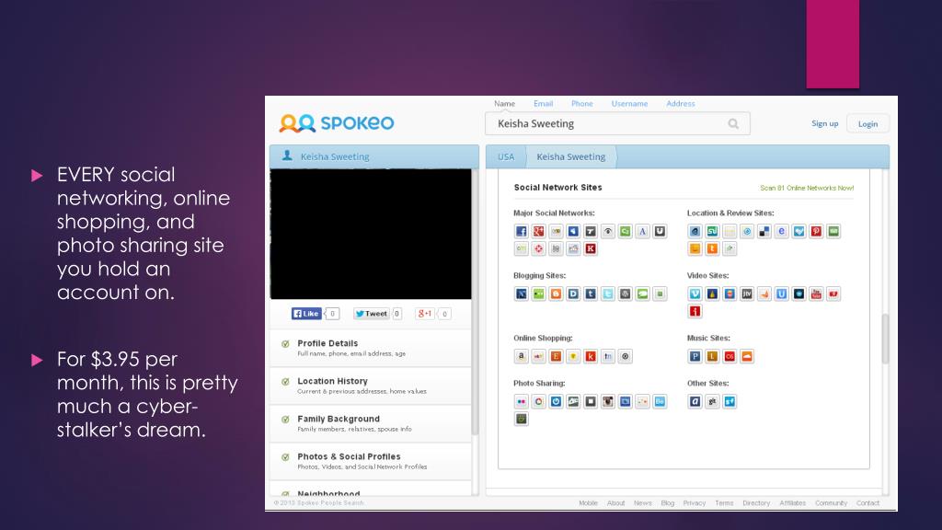
Task: Select the Pinterest icon under Location & Review Sites
Action: click(x=816, y=231)
